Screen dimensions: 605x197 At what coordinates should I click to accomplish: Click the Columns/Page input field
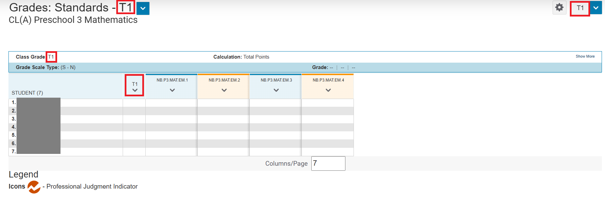pos(328,163)
